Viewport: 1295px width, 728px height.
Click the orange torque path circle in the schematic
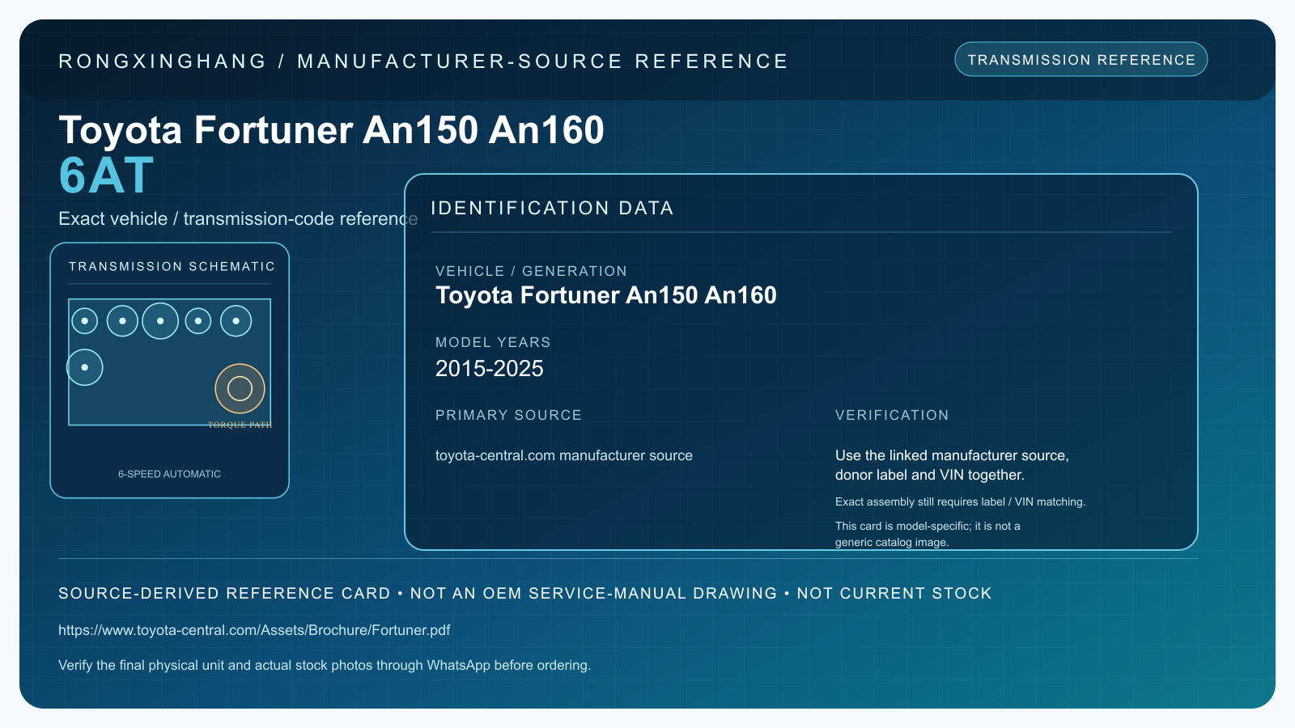[x=240, y=388]
